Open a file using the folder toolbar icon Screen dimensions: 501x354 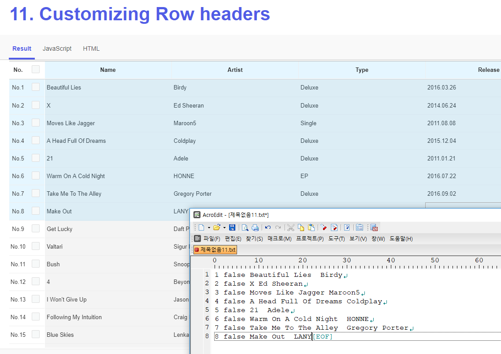coord(217,227)
